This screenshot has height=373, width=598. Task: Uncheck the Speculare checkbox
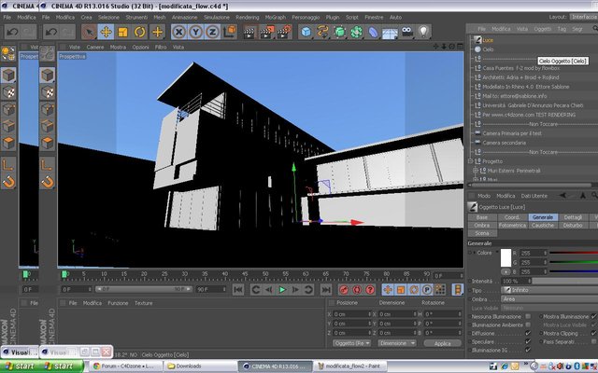pyautogui.click(x=528, y=341)
